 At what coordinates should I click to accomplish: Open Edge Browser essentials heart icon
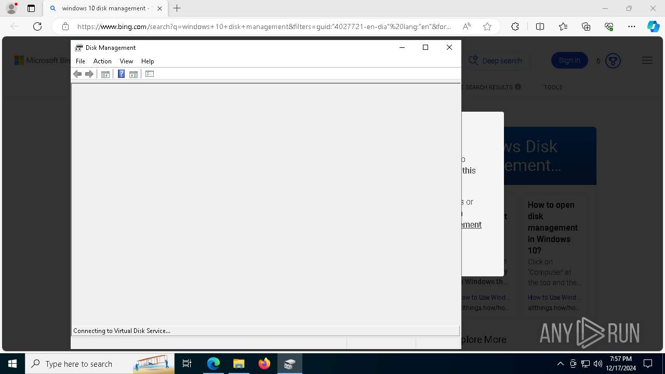[x=609, y=26]
